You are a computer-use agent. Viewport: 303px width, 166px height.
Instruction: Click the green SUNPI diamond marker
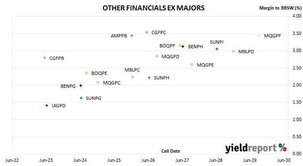217,49
